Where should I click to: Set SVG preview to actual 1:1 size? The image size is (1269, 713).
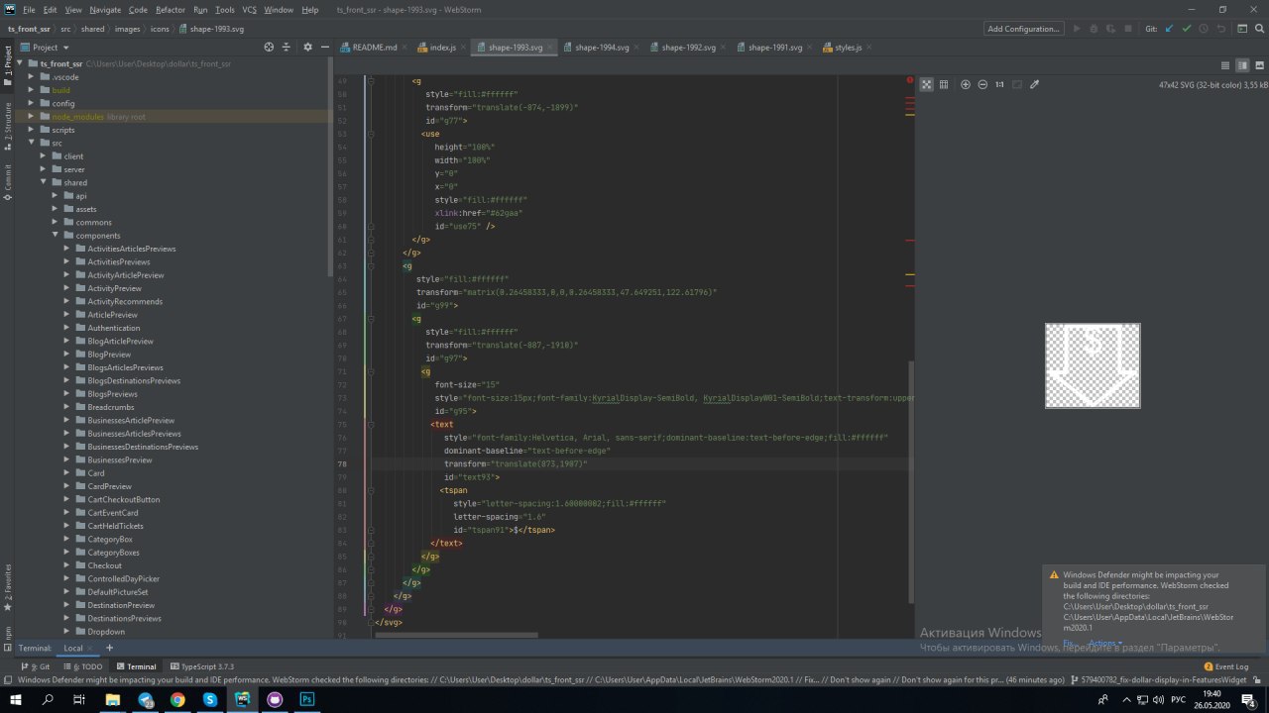point(999,85)
